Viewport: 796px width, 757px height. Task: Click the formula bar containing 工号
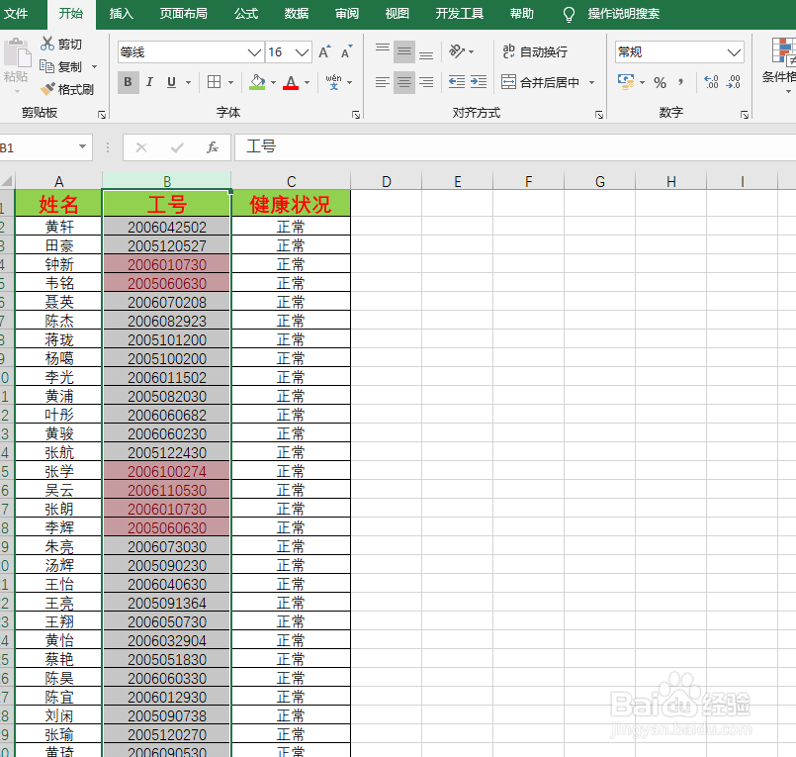pyautogui.click(x=515, y=147)
